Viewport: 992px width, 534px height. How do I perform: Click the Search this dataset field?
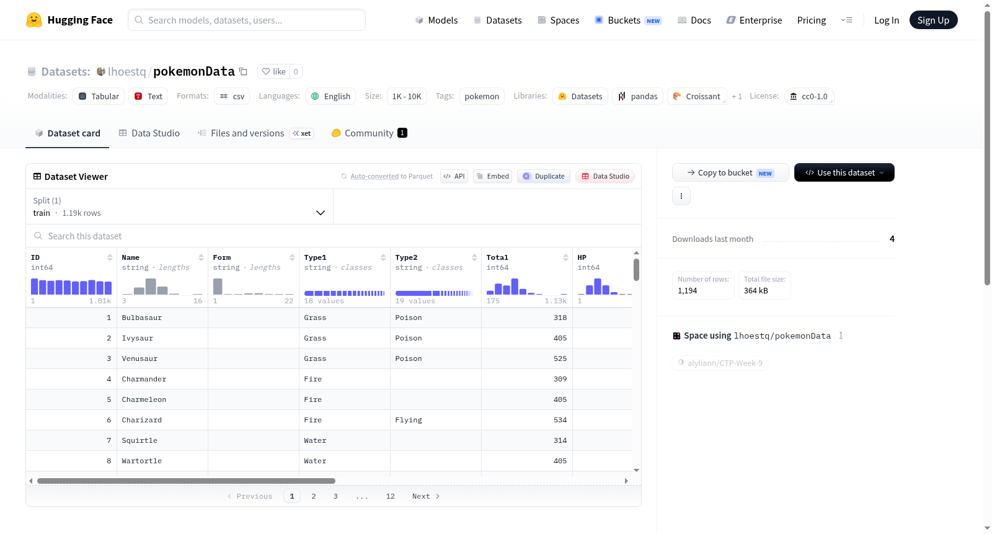coord(334,236)
